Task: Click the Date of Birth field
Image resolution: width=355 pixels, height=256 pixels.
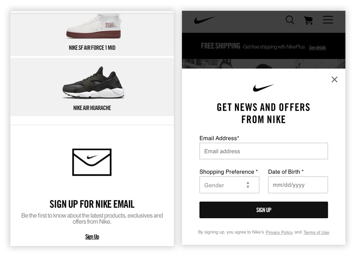Action: (x=298, y=185)
